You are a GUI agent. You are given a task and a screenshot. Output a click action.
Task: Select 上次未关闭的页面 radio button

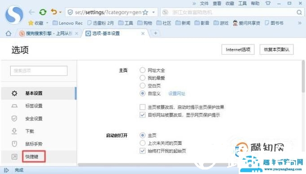pyautogui.click(x=143, y=143)
